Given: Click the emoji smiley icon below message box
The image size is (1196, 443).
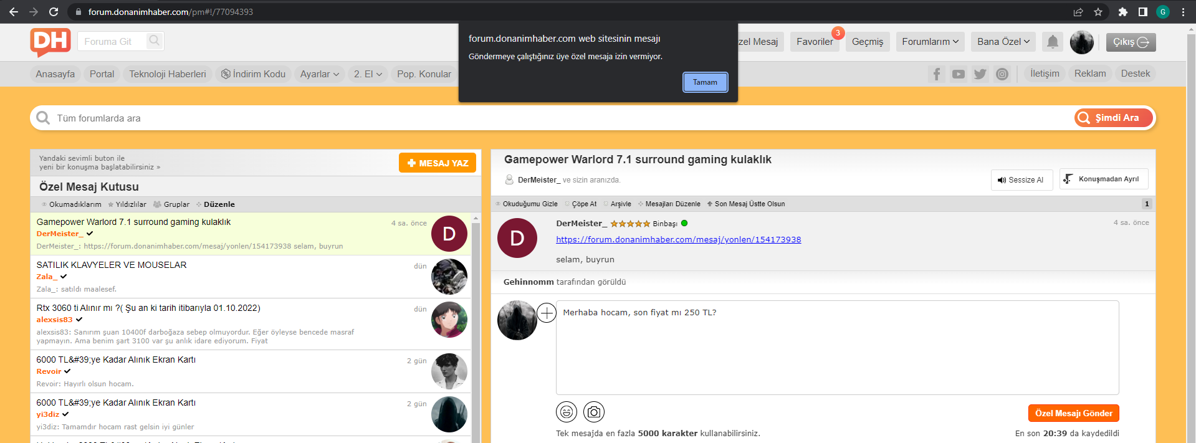Looking at the screenshot, I should coord(567,412).
